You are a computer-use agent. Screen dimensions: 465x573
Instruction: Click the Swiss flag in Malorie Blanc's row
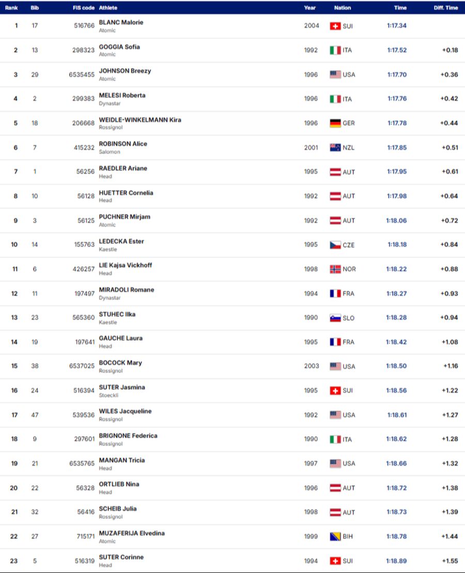335,26
